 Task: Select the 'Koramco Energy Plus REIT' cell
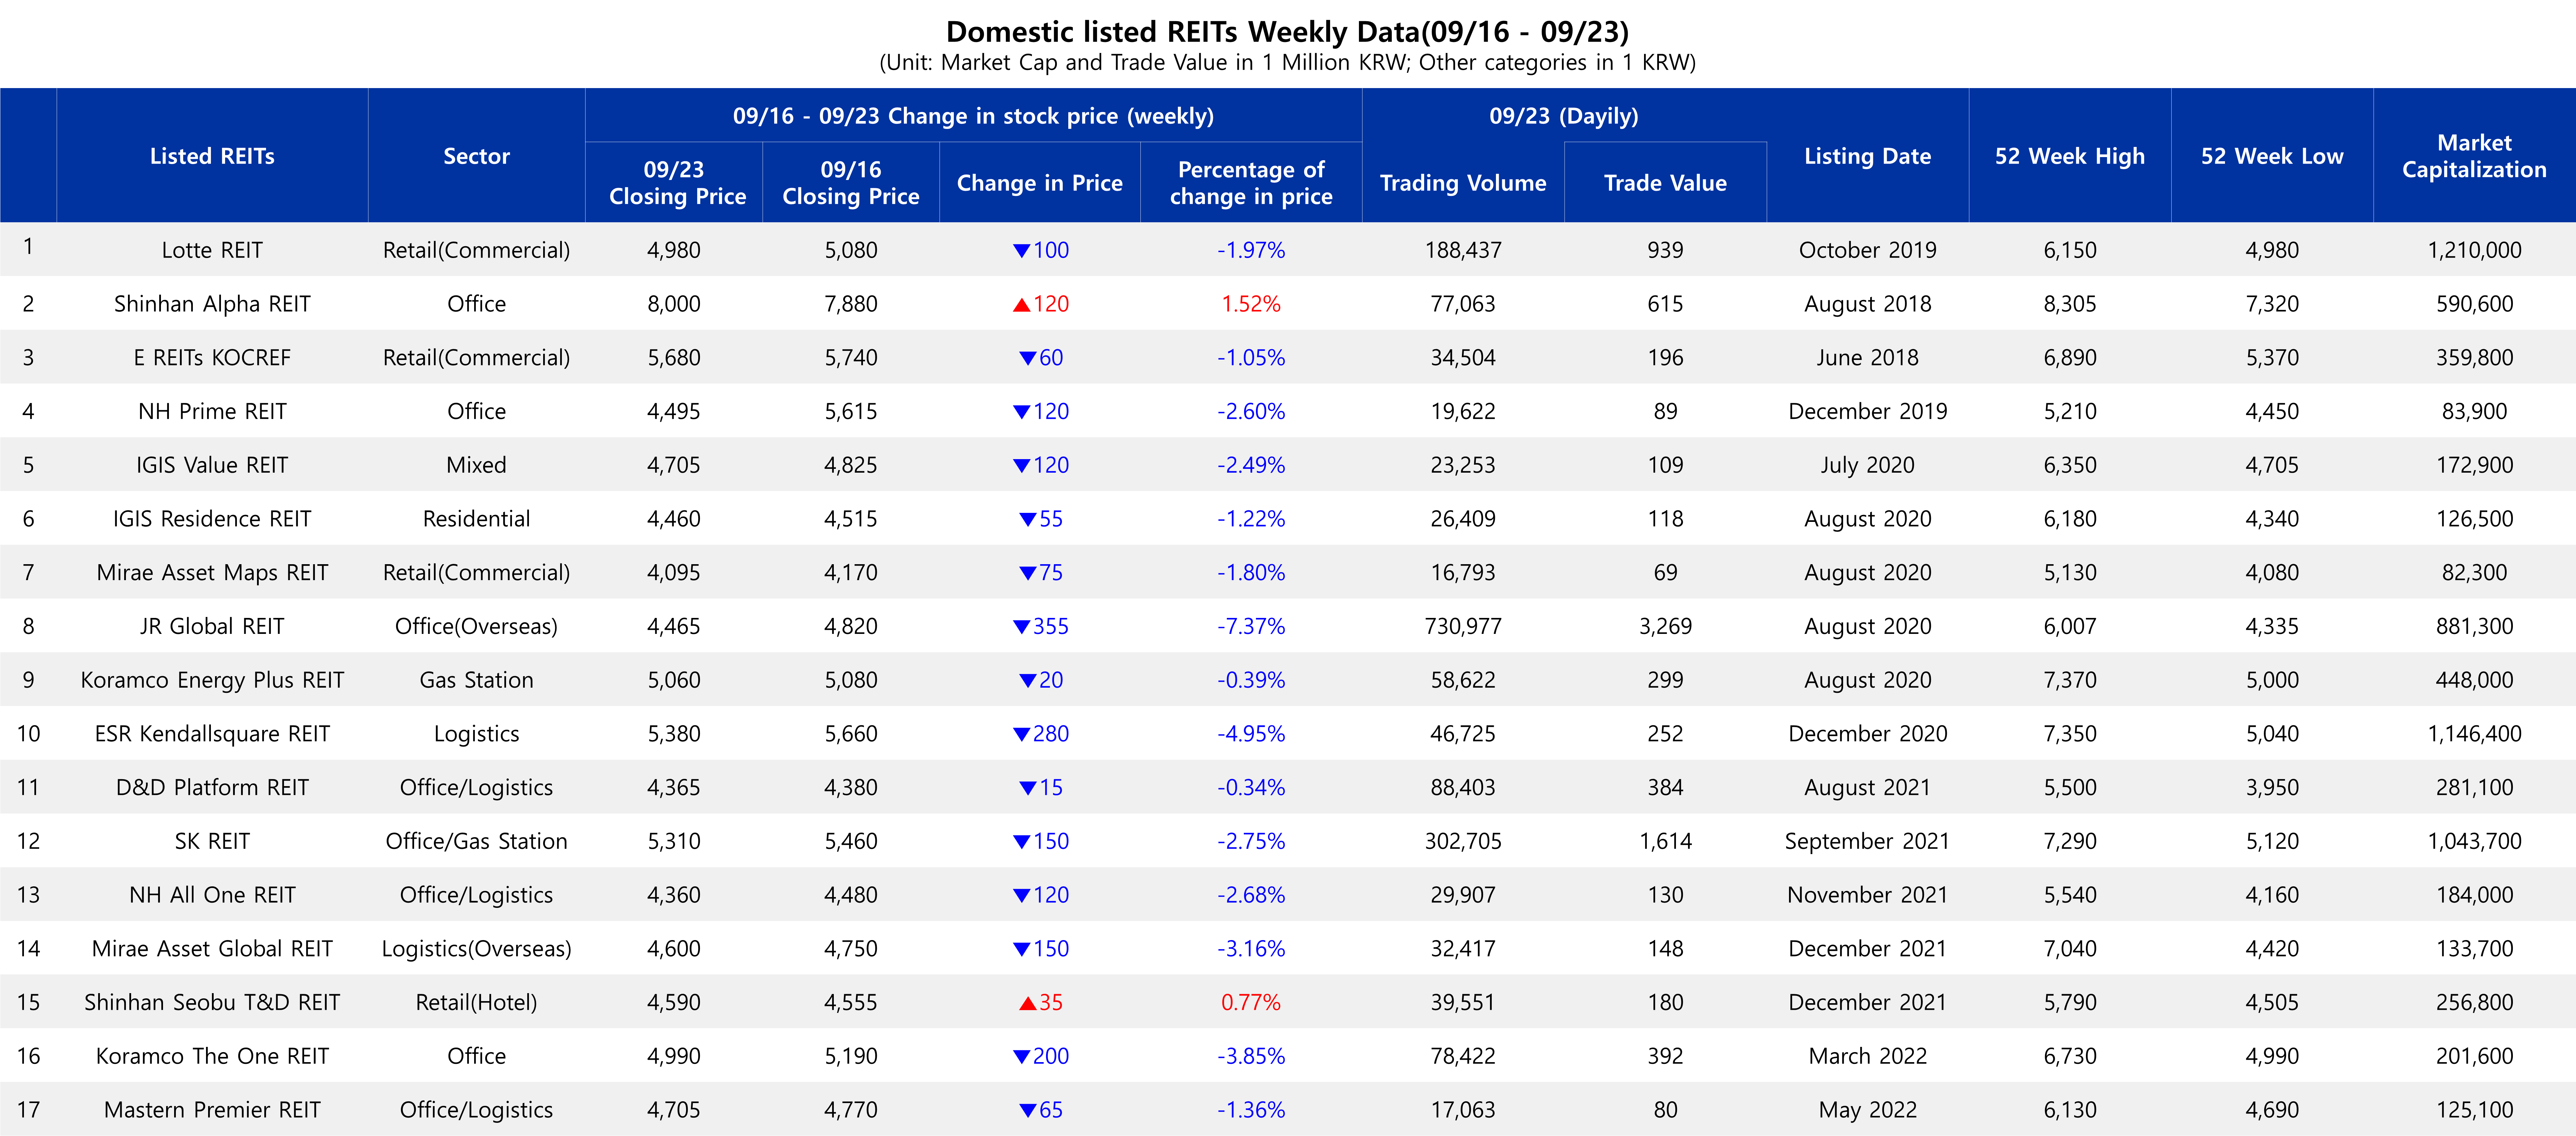212,680
